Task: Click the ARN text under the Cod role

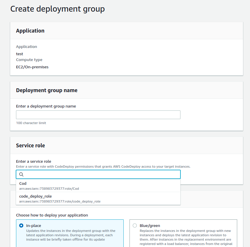Action: point(49,189)
